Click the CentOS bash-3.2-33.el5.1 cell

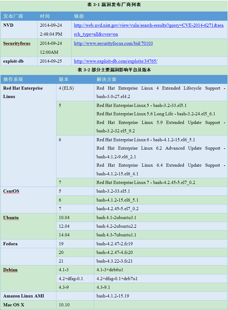[x=161, y=191]
